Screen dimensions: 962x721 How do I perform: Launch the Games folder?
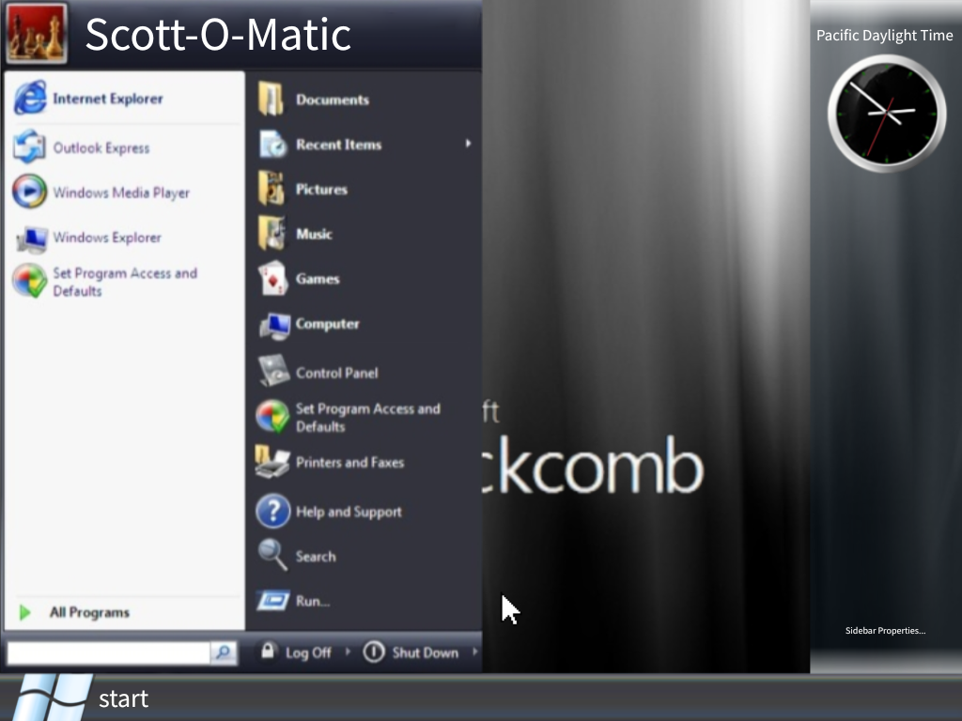pyautogui.click(x=318, y=279)
